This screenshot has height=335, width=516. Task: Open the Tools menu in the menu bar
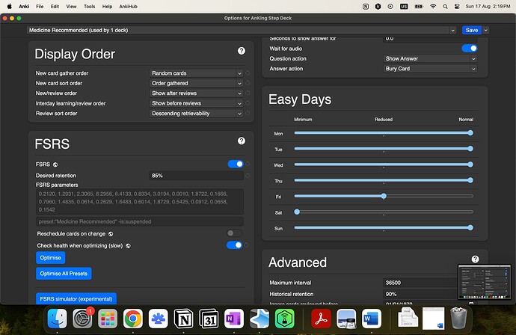(x=89, y=6)
